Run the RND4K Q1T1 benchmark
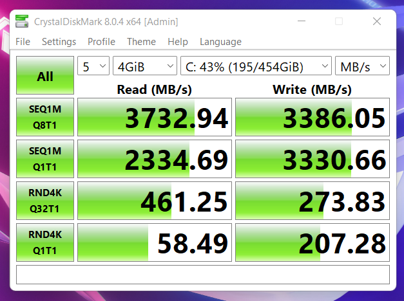Image resolution: width=404 pixels, height=301 pixels. 45,243
